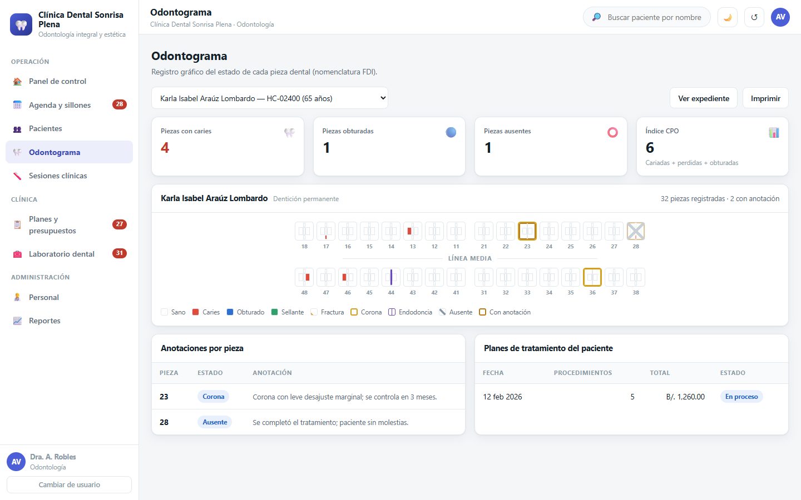
Task: Open the Personal section
Action: pos(70,297)
